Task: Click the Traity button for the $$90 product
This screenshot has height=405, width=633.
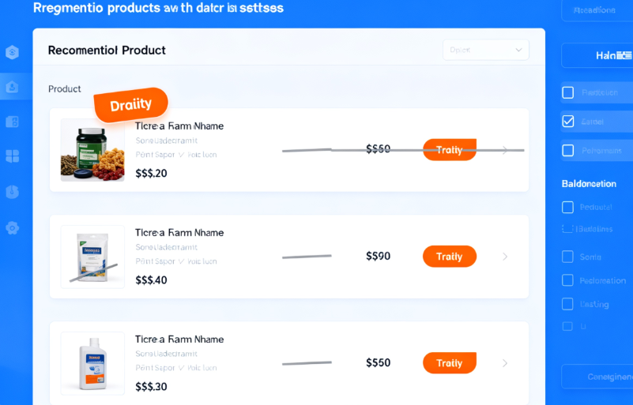Action: click(450, 257)
